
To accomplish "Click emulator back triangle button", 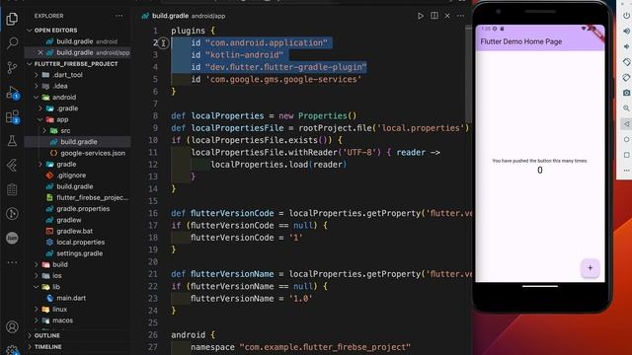I will (x=626, y=124).
